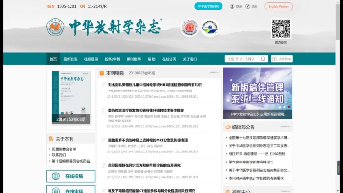Open the 首页 navigation tab
The image size is (343, 193).
click(53, 59)
